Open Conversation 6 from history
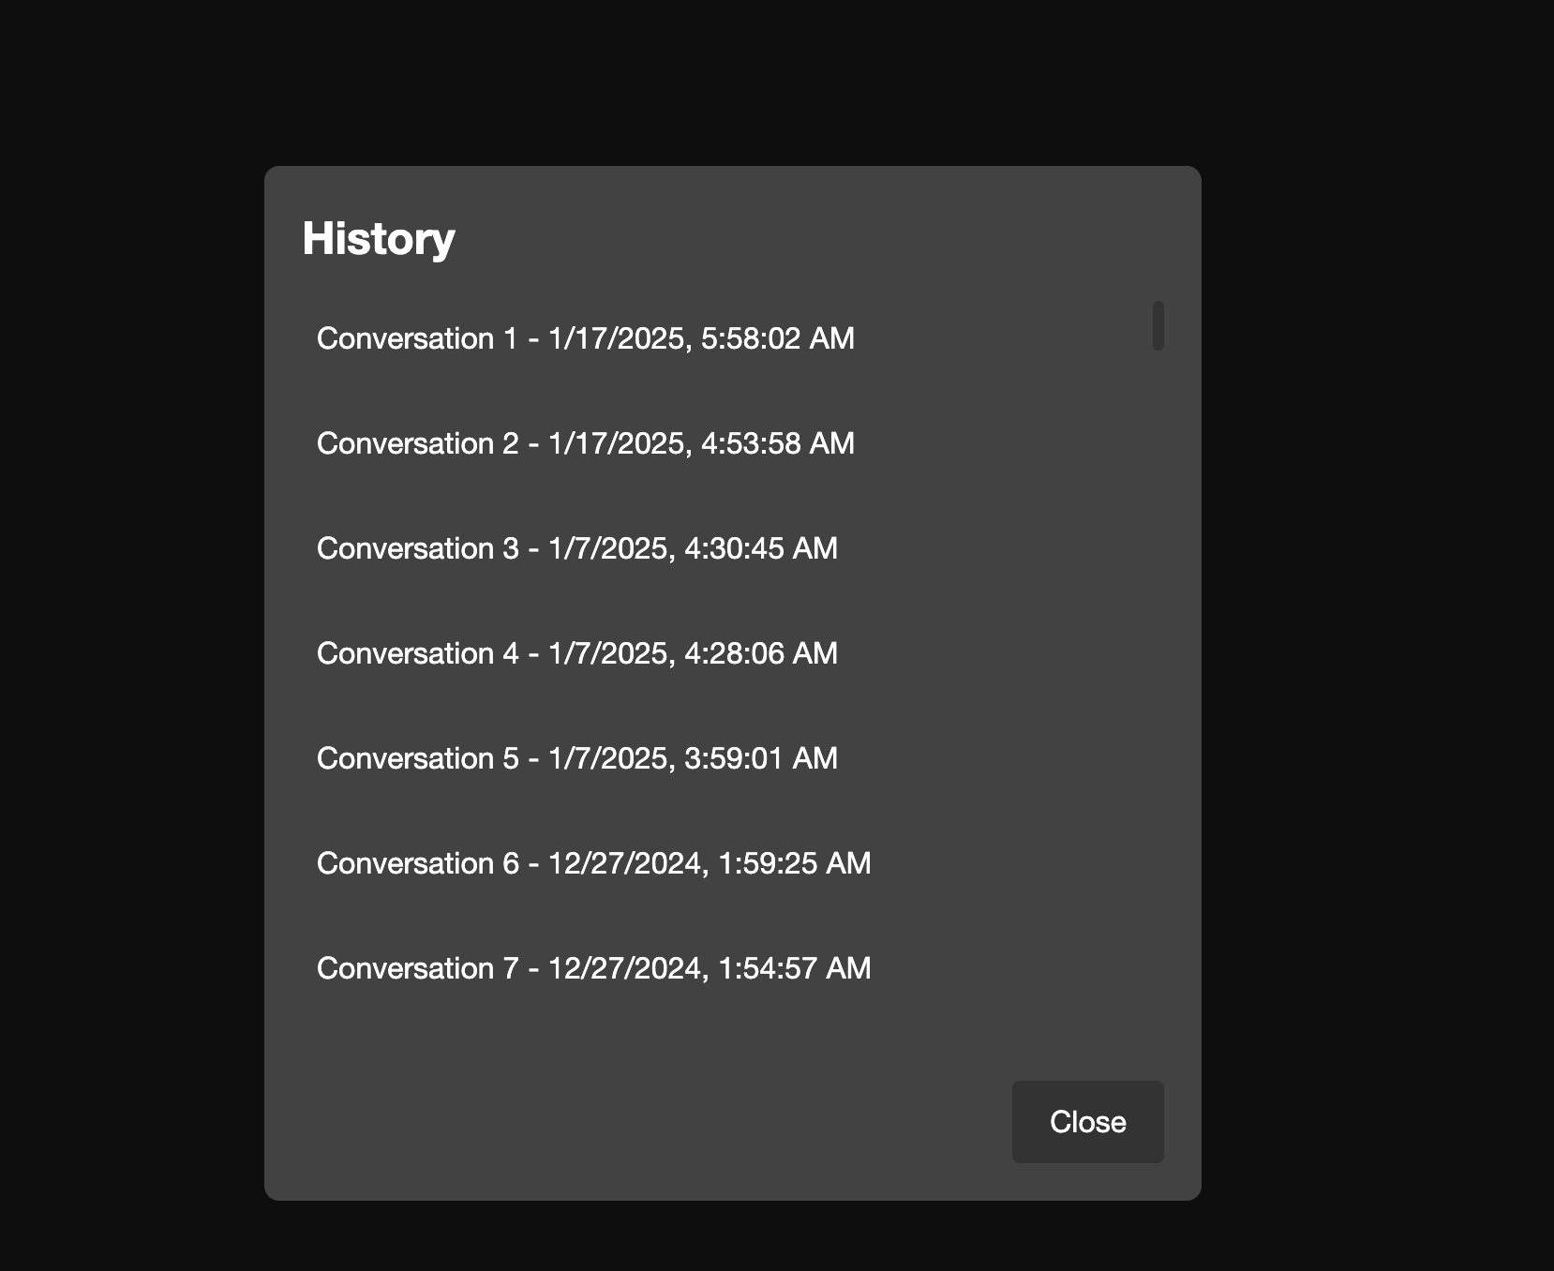 point(593,863)
